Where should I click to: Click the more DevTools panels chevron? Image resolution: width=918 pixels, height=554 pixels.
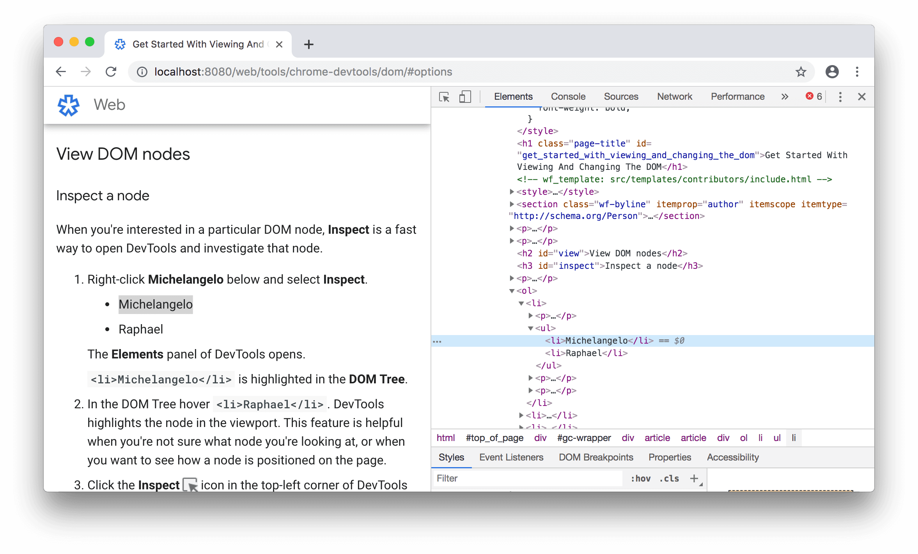coord(785,96)
